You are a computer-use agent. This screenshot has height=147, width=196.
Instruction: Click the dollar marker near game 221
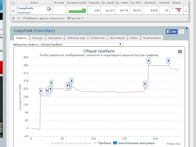168,61
